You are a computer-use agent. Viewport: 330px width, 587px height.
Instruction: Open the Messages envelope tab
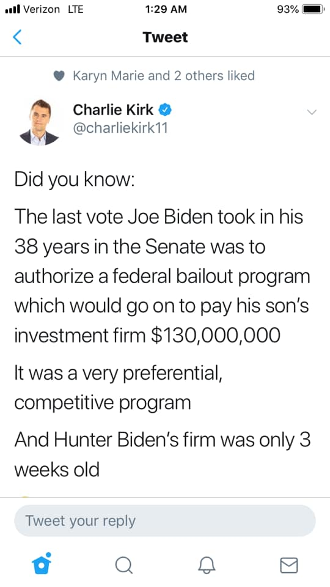click(x=289, y=565)
